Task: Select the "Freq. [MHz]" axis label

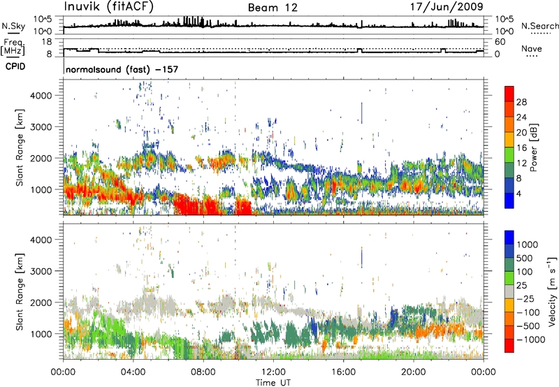Action: pos(13,47)
